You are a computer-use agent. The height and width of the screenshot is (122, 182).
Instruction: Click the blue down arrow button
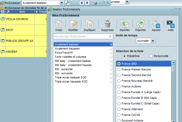[82, 3]
